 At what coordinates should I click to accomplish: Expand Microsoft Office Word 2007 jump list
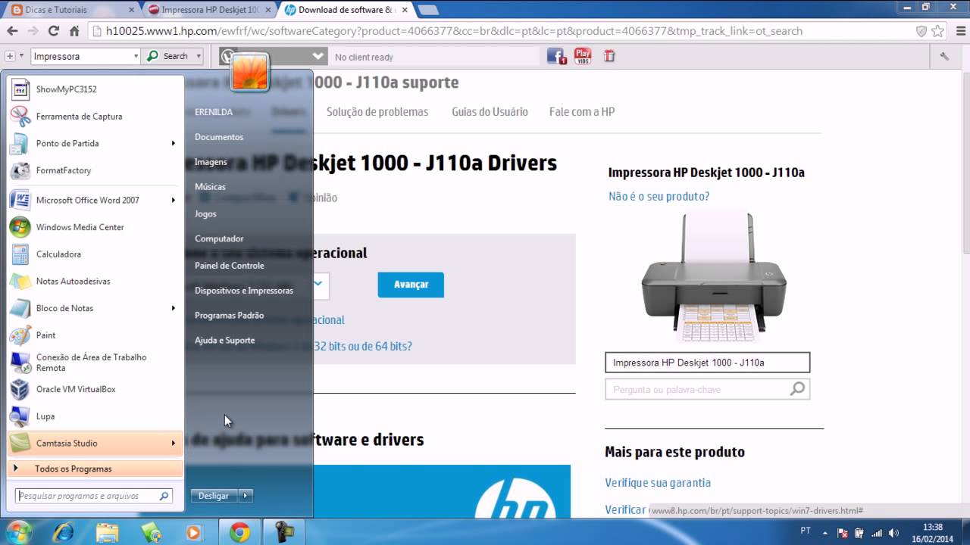tap(174, 200)
